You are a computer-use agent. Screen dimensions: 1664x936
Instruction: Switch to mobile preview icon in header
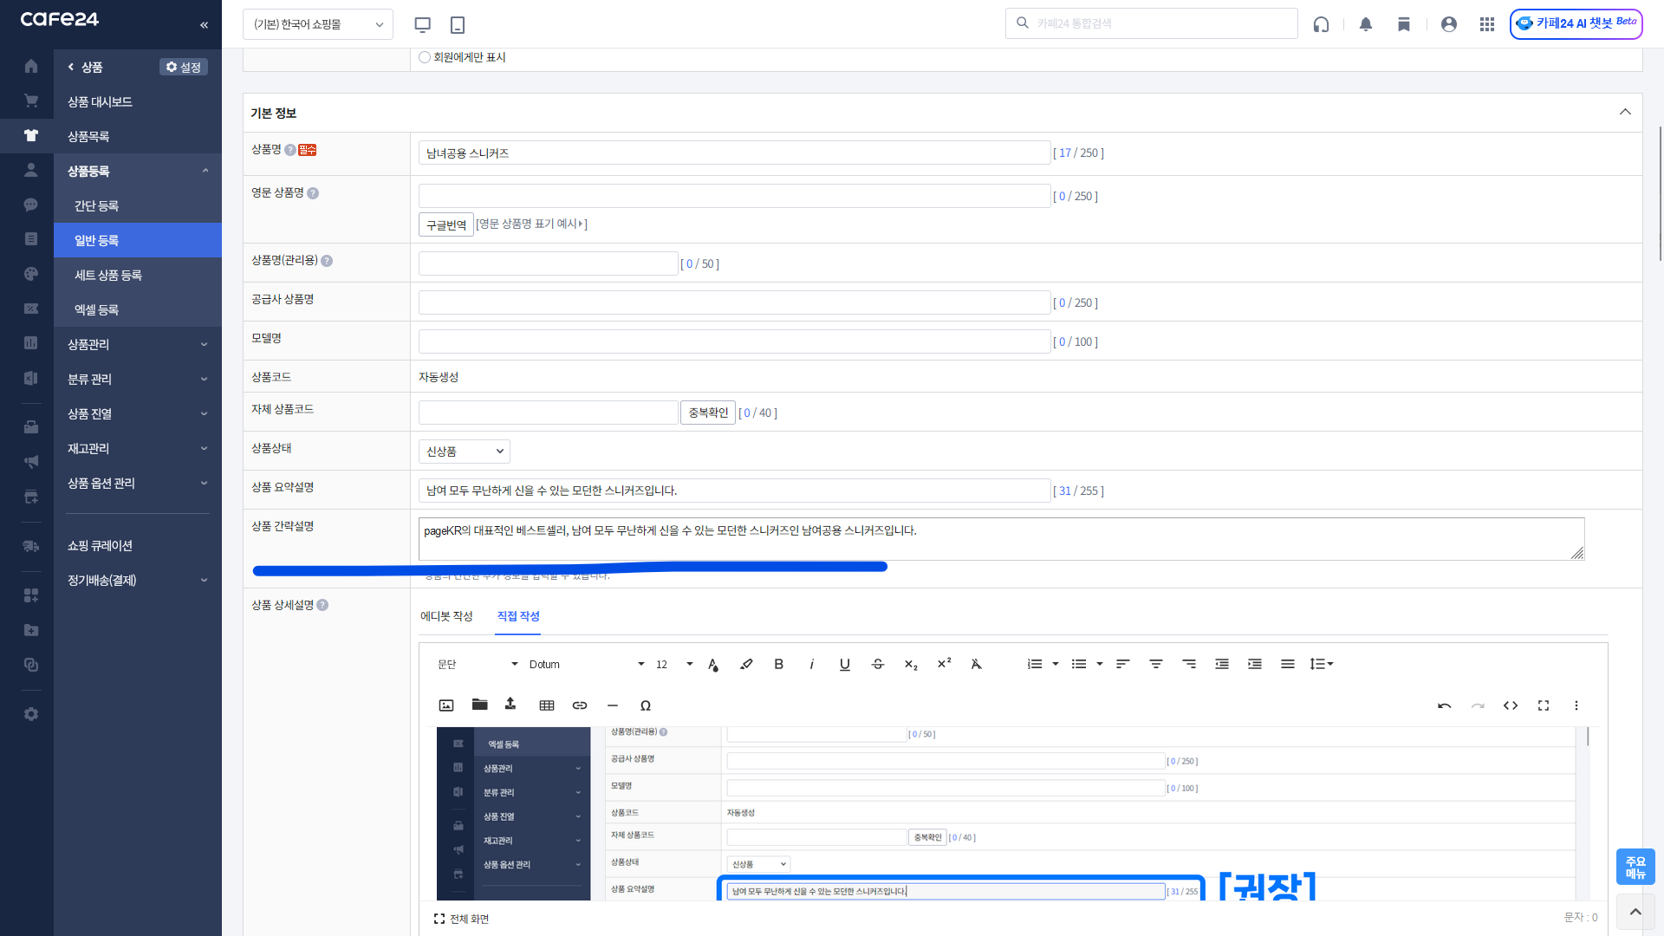458,24
